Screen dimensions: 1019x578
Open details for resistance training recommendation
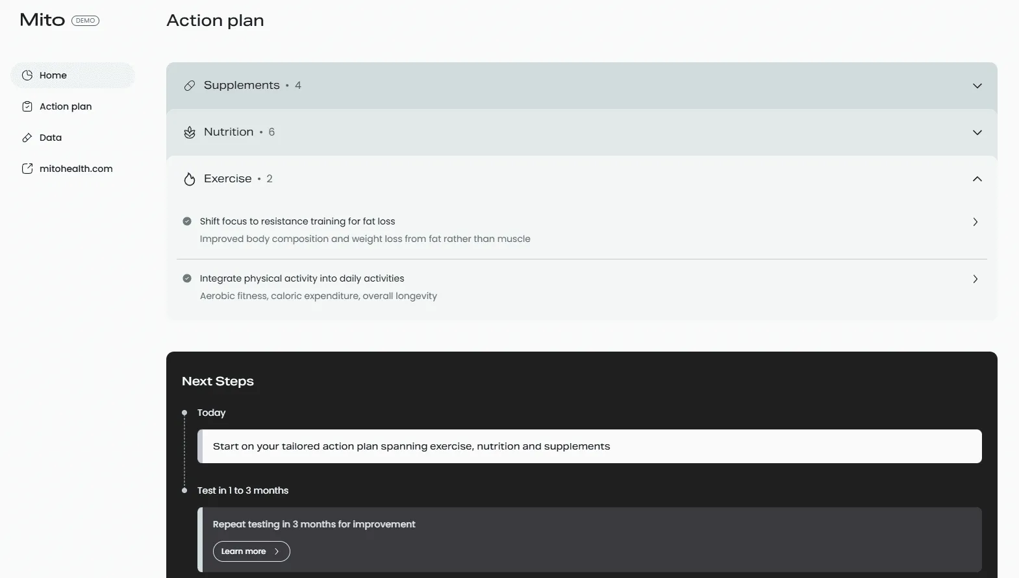pos(975,222)
